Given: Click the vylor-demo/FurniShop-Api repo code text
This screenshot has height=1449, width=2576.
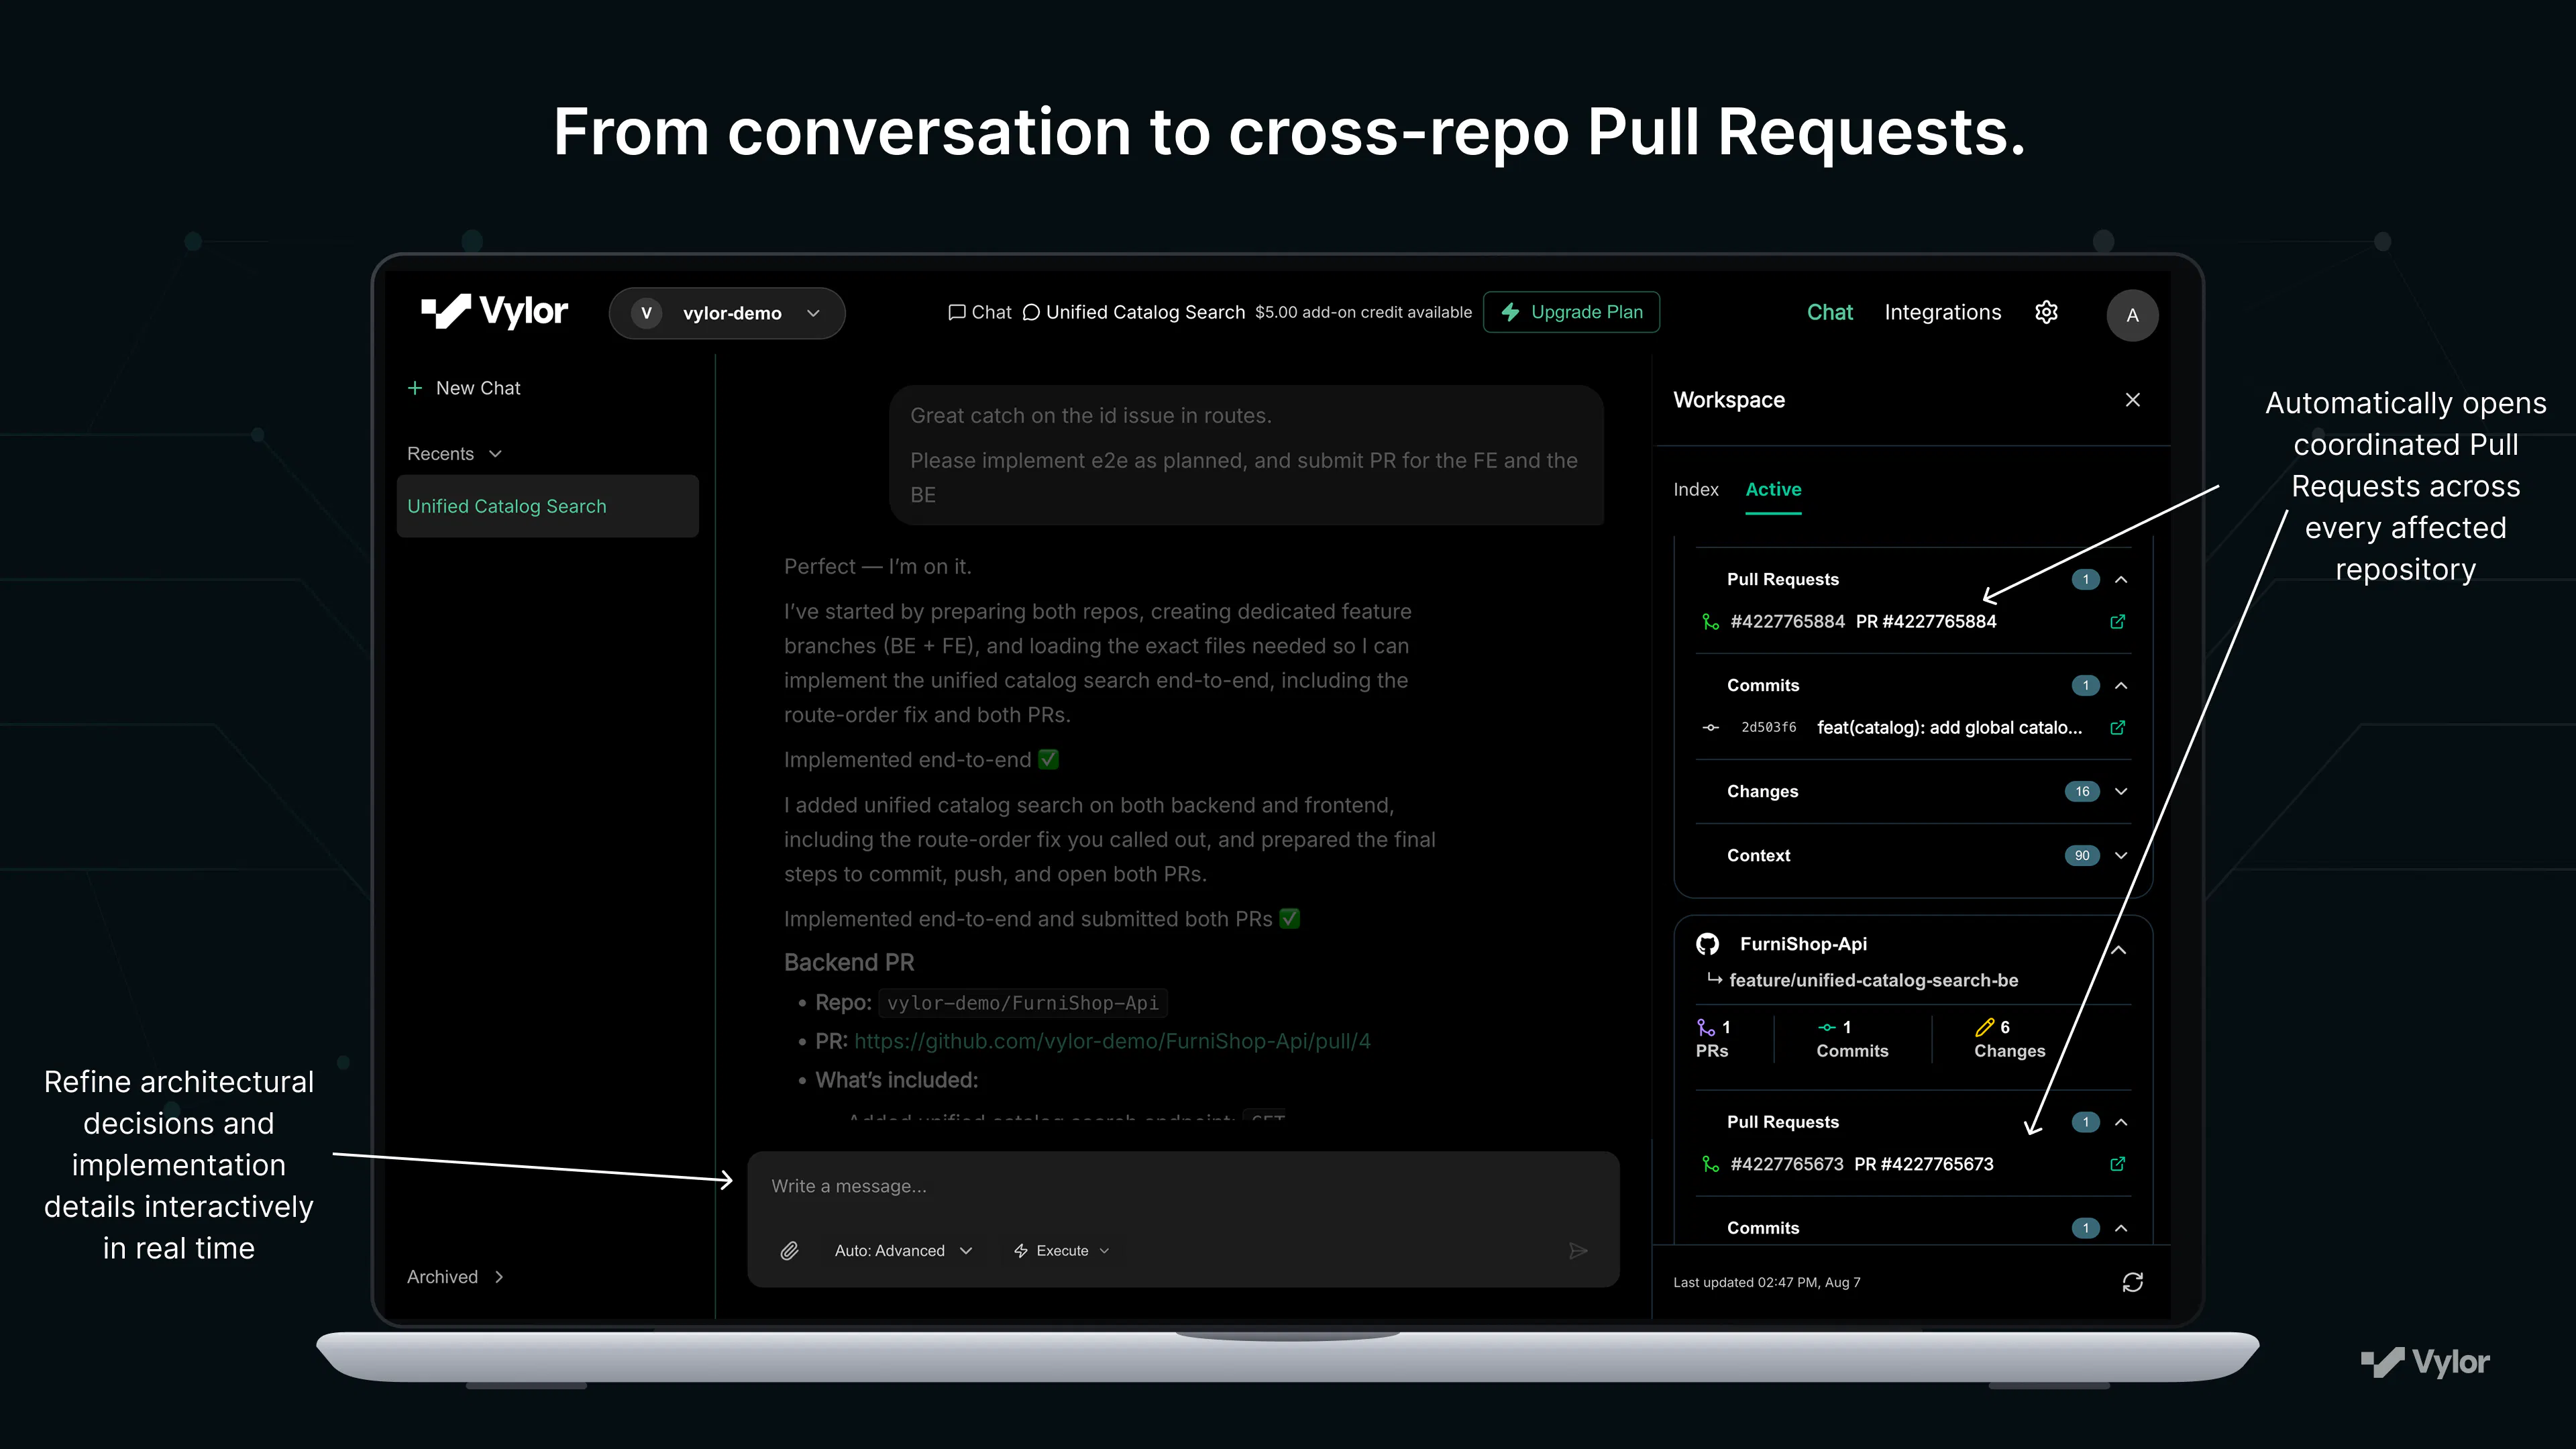Looking at the screenshot, I should [x=1022, y=1003].
